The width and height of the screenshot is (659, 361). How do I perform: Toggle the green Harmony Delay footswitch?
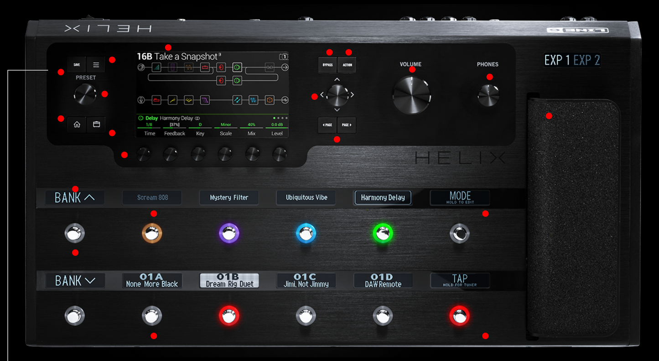(x=383, y=233)
